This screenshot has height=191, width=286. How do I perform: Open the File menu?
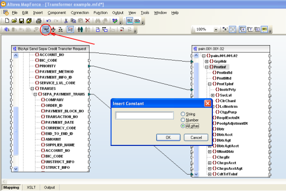[15, 13]
